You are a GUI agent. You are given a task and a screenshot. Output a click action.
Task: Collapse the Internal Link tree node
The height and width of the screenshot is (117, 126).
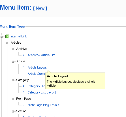[1, 37]
